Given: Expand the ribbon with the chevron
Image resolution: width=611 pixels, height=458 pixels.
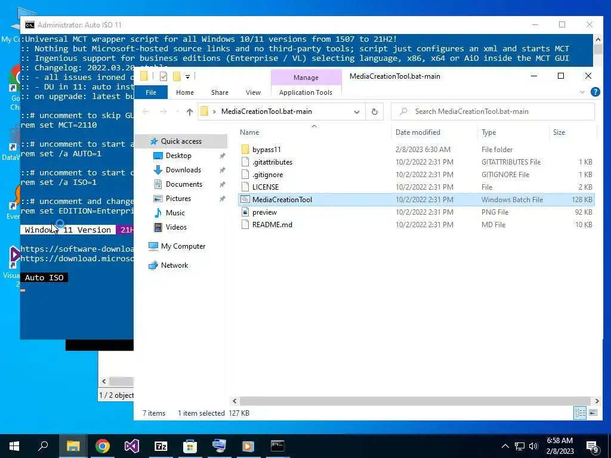Looking at the screenshot, I should pos(582,92).
